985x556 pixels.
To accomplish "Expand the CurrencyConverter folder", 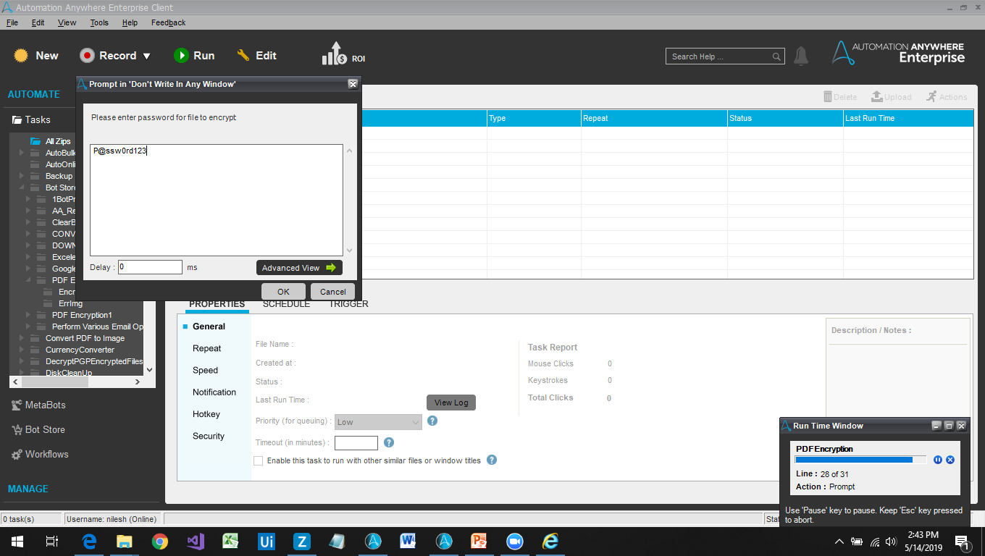I will click(22, 350).
